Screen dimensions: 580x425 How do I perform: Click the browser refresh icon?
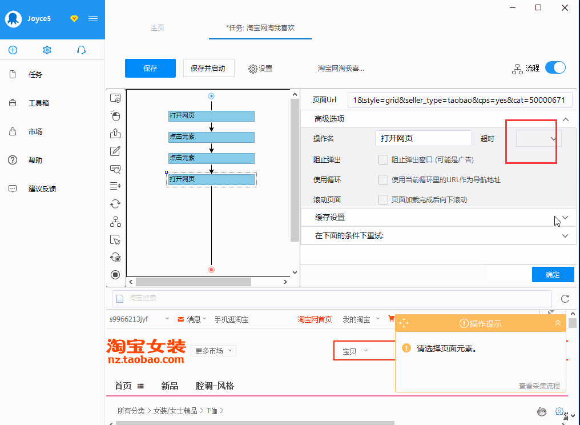[x=565, y=299]
